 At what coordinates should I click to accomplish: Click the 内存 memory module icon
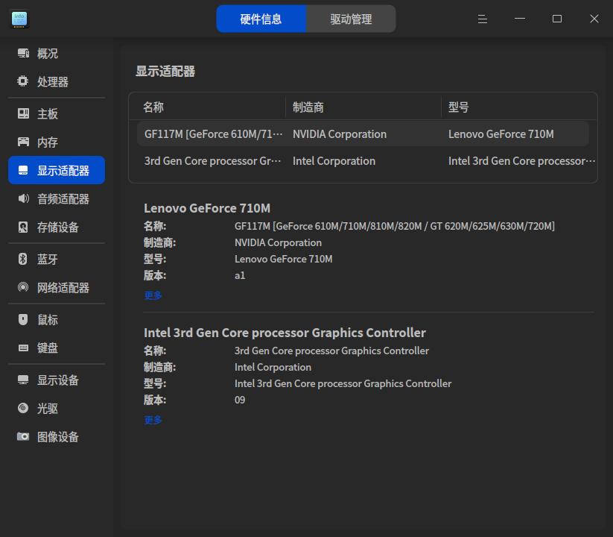pos(23,142)
